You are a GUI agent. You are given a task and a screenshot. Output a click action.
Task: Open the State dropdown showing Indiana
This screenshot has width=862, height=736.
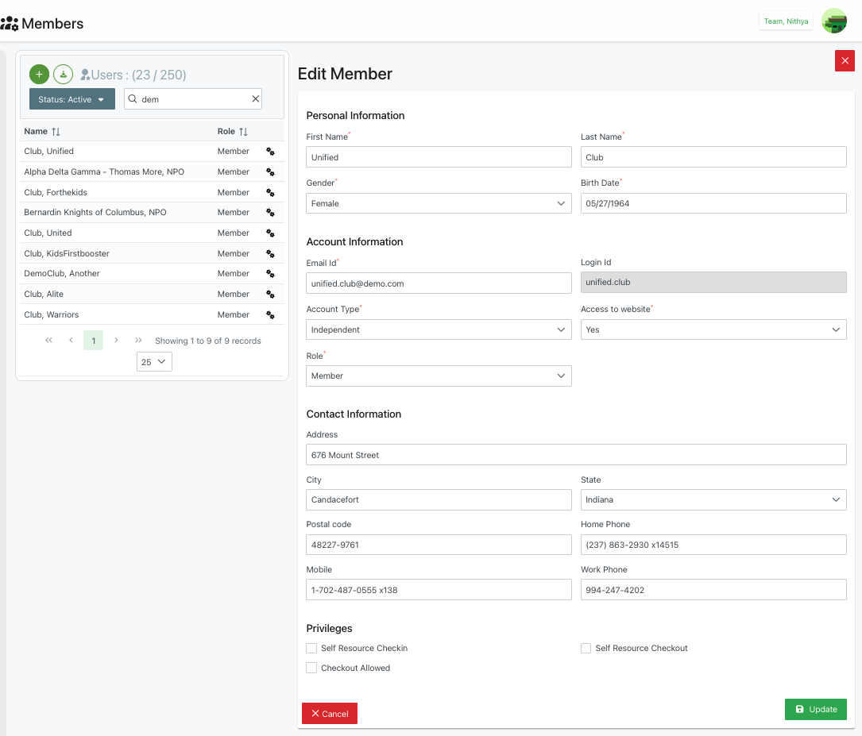click(713, 500)
